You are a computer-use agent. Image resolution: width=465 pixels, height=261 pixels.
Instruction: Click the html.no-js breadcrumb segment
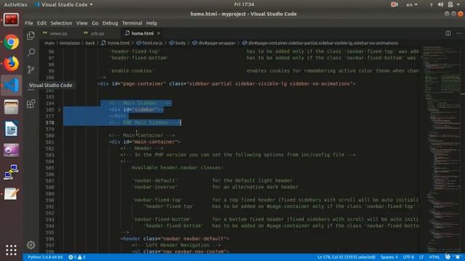[150, 43]
